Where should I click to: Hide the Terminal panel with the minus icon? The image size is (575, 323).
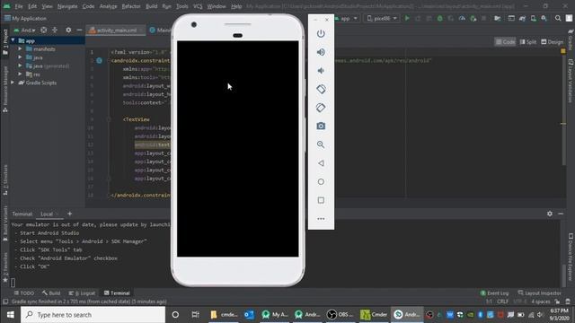[x=561, y=214]
